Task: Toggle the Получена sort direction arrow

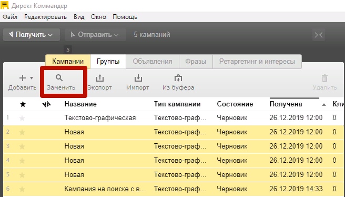Action: point(324,105)
